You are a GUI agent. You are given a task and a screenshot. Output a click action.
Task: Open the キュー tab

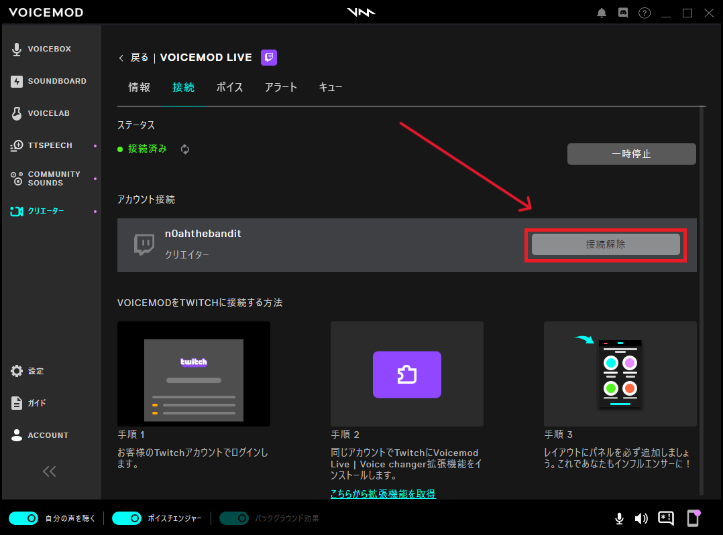331,88
